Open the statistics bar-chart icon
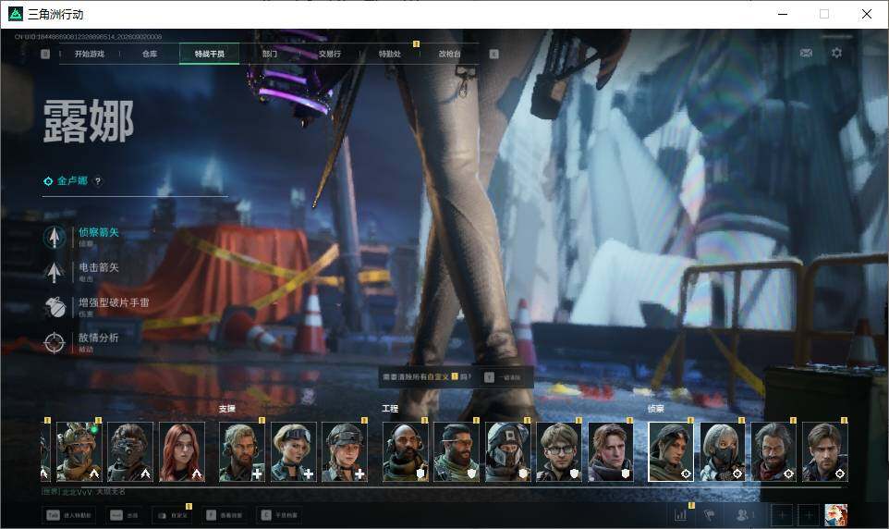The width and height of the screenshot is (889, 529). click(681, 515)
